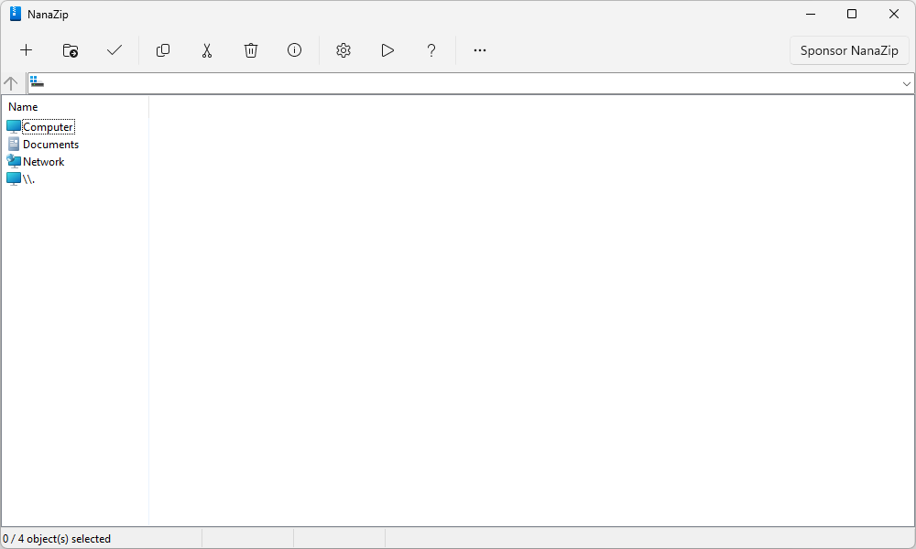Select the Network entry
The width and height of the screenshot is (916, 549).
[x=43, y=162]
